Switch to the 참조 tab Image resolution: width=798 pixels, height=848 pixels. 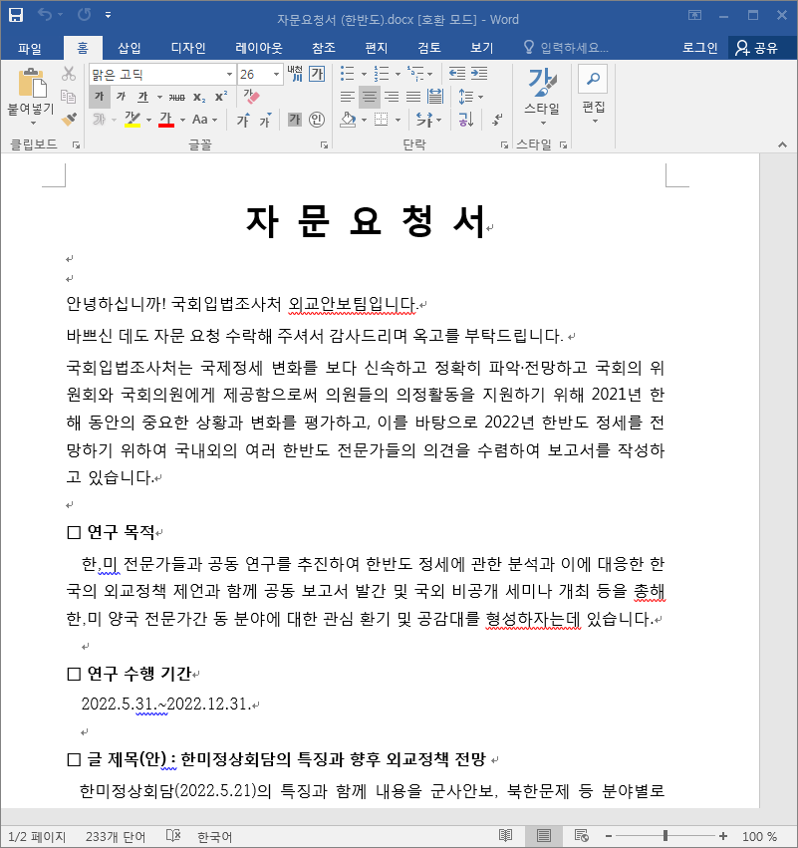click(x=324, y=48)
